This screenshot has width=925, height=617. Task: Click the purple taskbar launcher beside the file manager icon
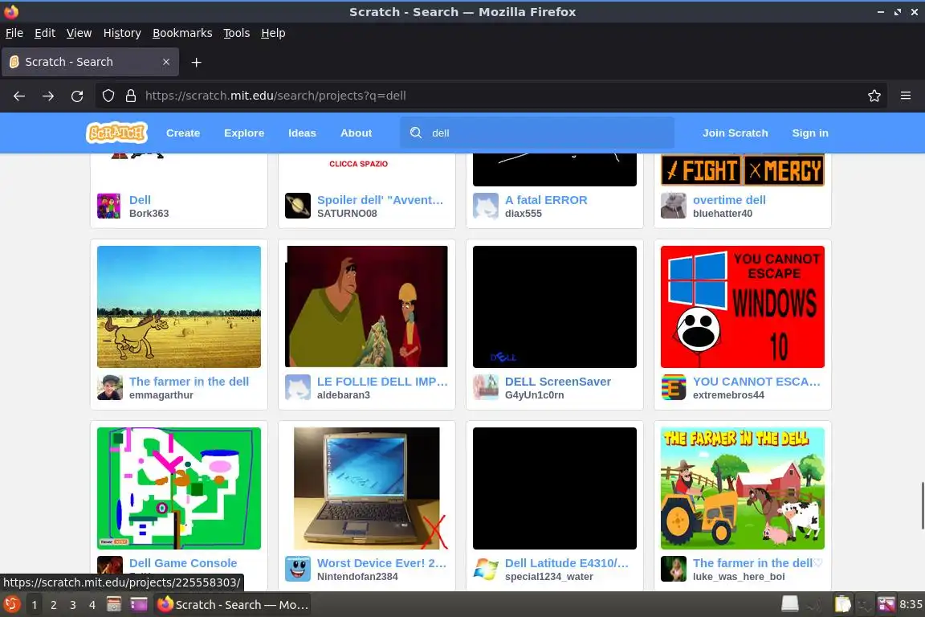point(139,604)
